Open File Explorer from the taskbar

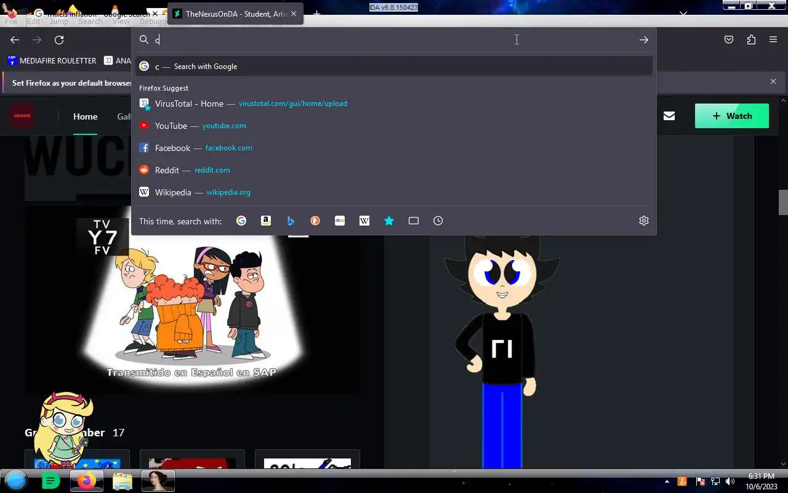[x=123, y=481]
